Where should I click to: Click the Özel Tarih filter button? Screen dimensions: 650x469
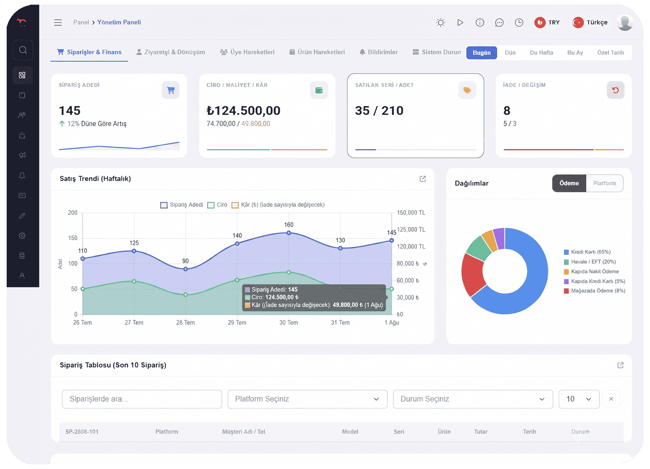(x=610, y=53)
